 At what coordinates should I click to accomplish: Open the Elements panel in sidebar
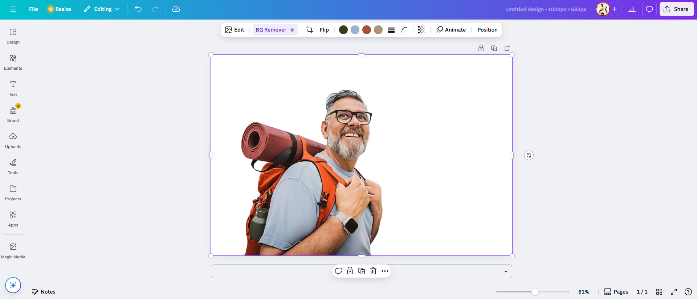13,62
